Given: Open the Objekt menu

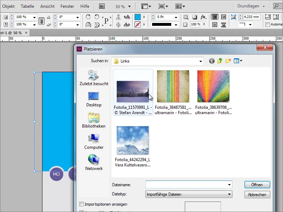Looking at the screenshot, I should pyautogui.click(x=8, y=6).
